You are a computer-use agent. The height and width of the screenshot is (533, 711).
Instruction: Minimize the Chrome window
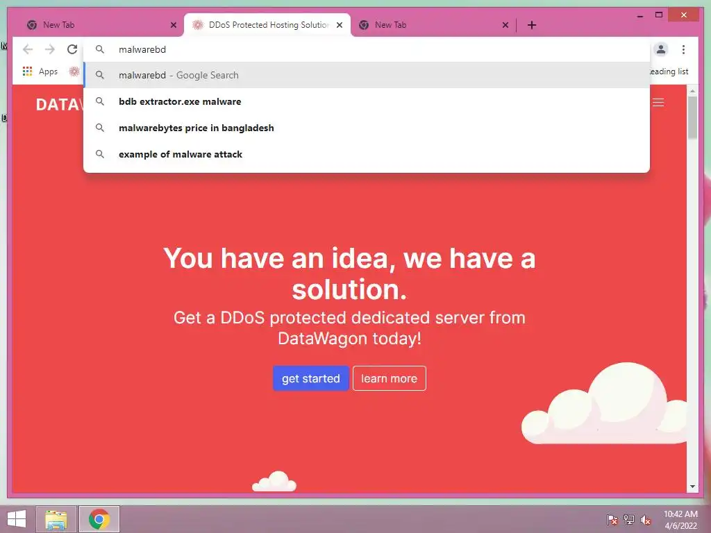pos(639,16)
